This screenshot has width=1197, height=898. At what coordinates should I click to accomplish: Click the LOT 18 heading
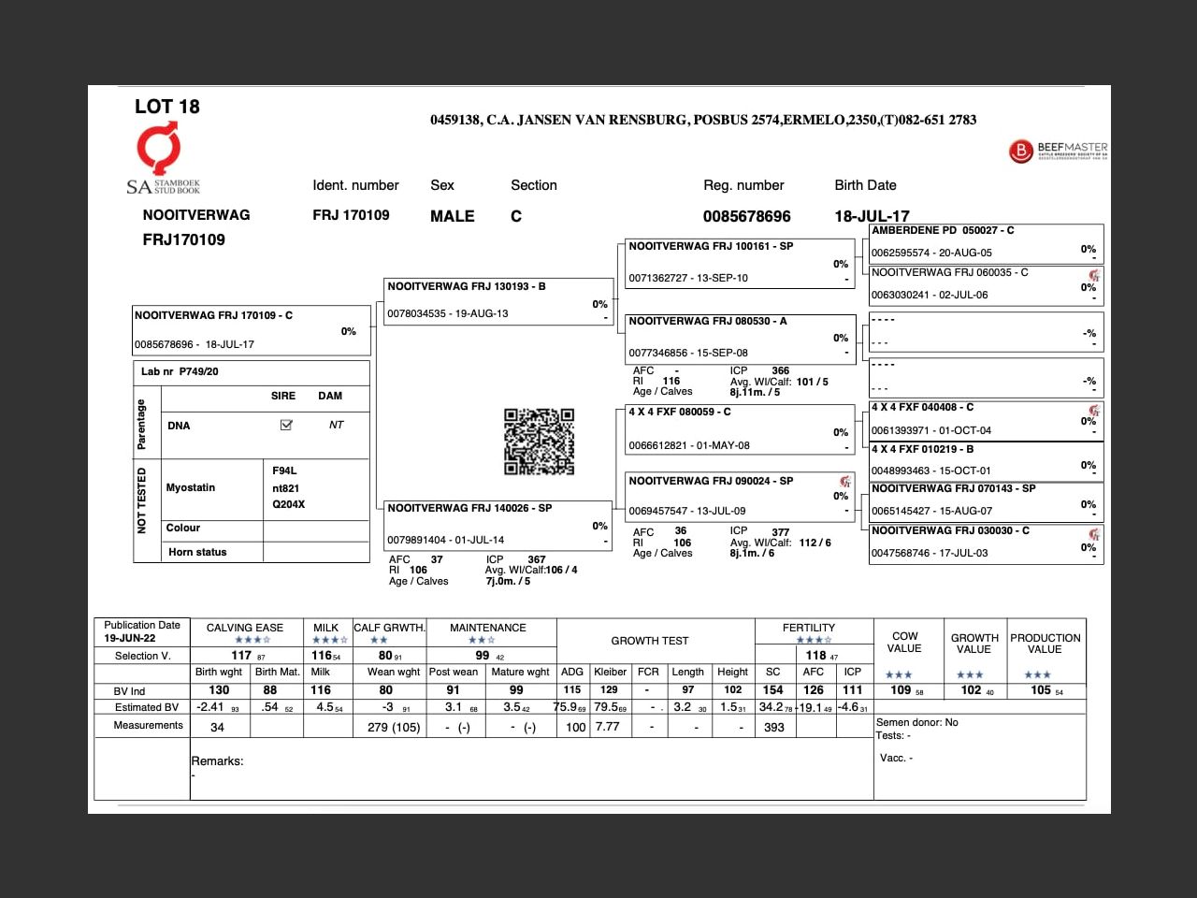167,107
